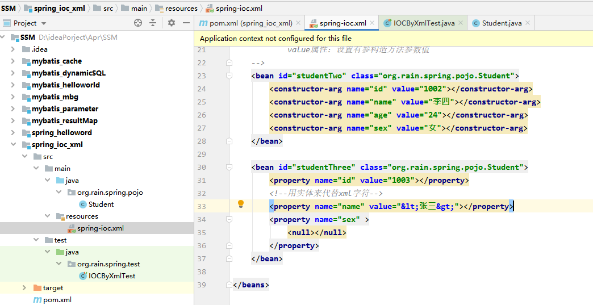Viewport: 593px width, 305px height.
Task: Expand the mybatis_resultMap module
Action: (x=13, y=121)
